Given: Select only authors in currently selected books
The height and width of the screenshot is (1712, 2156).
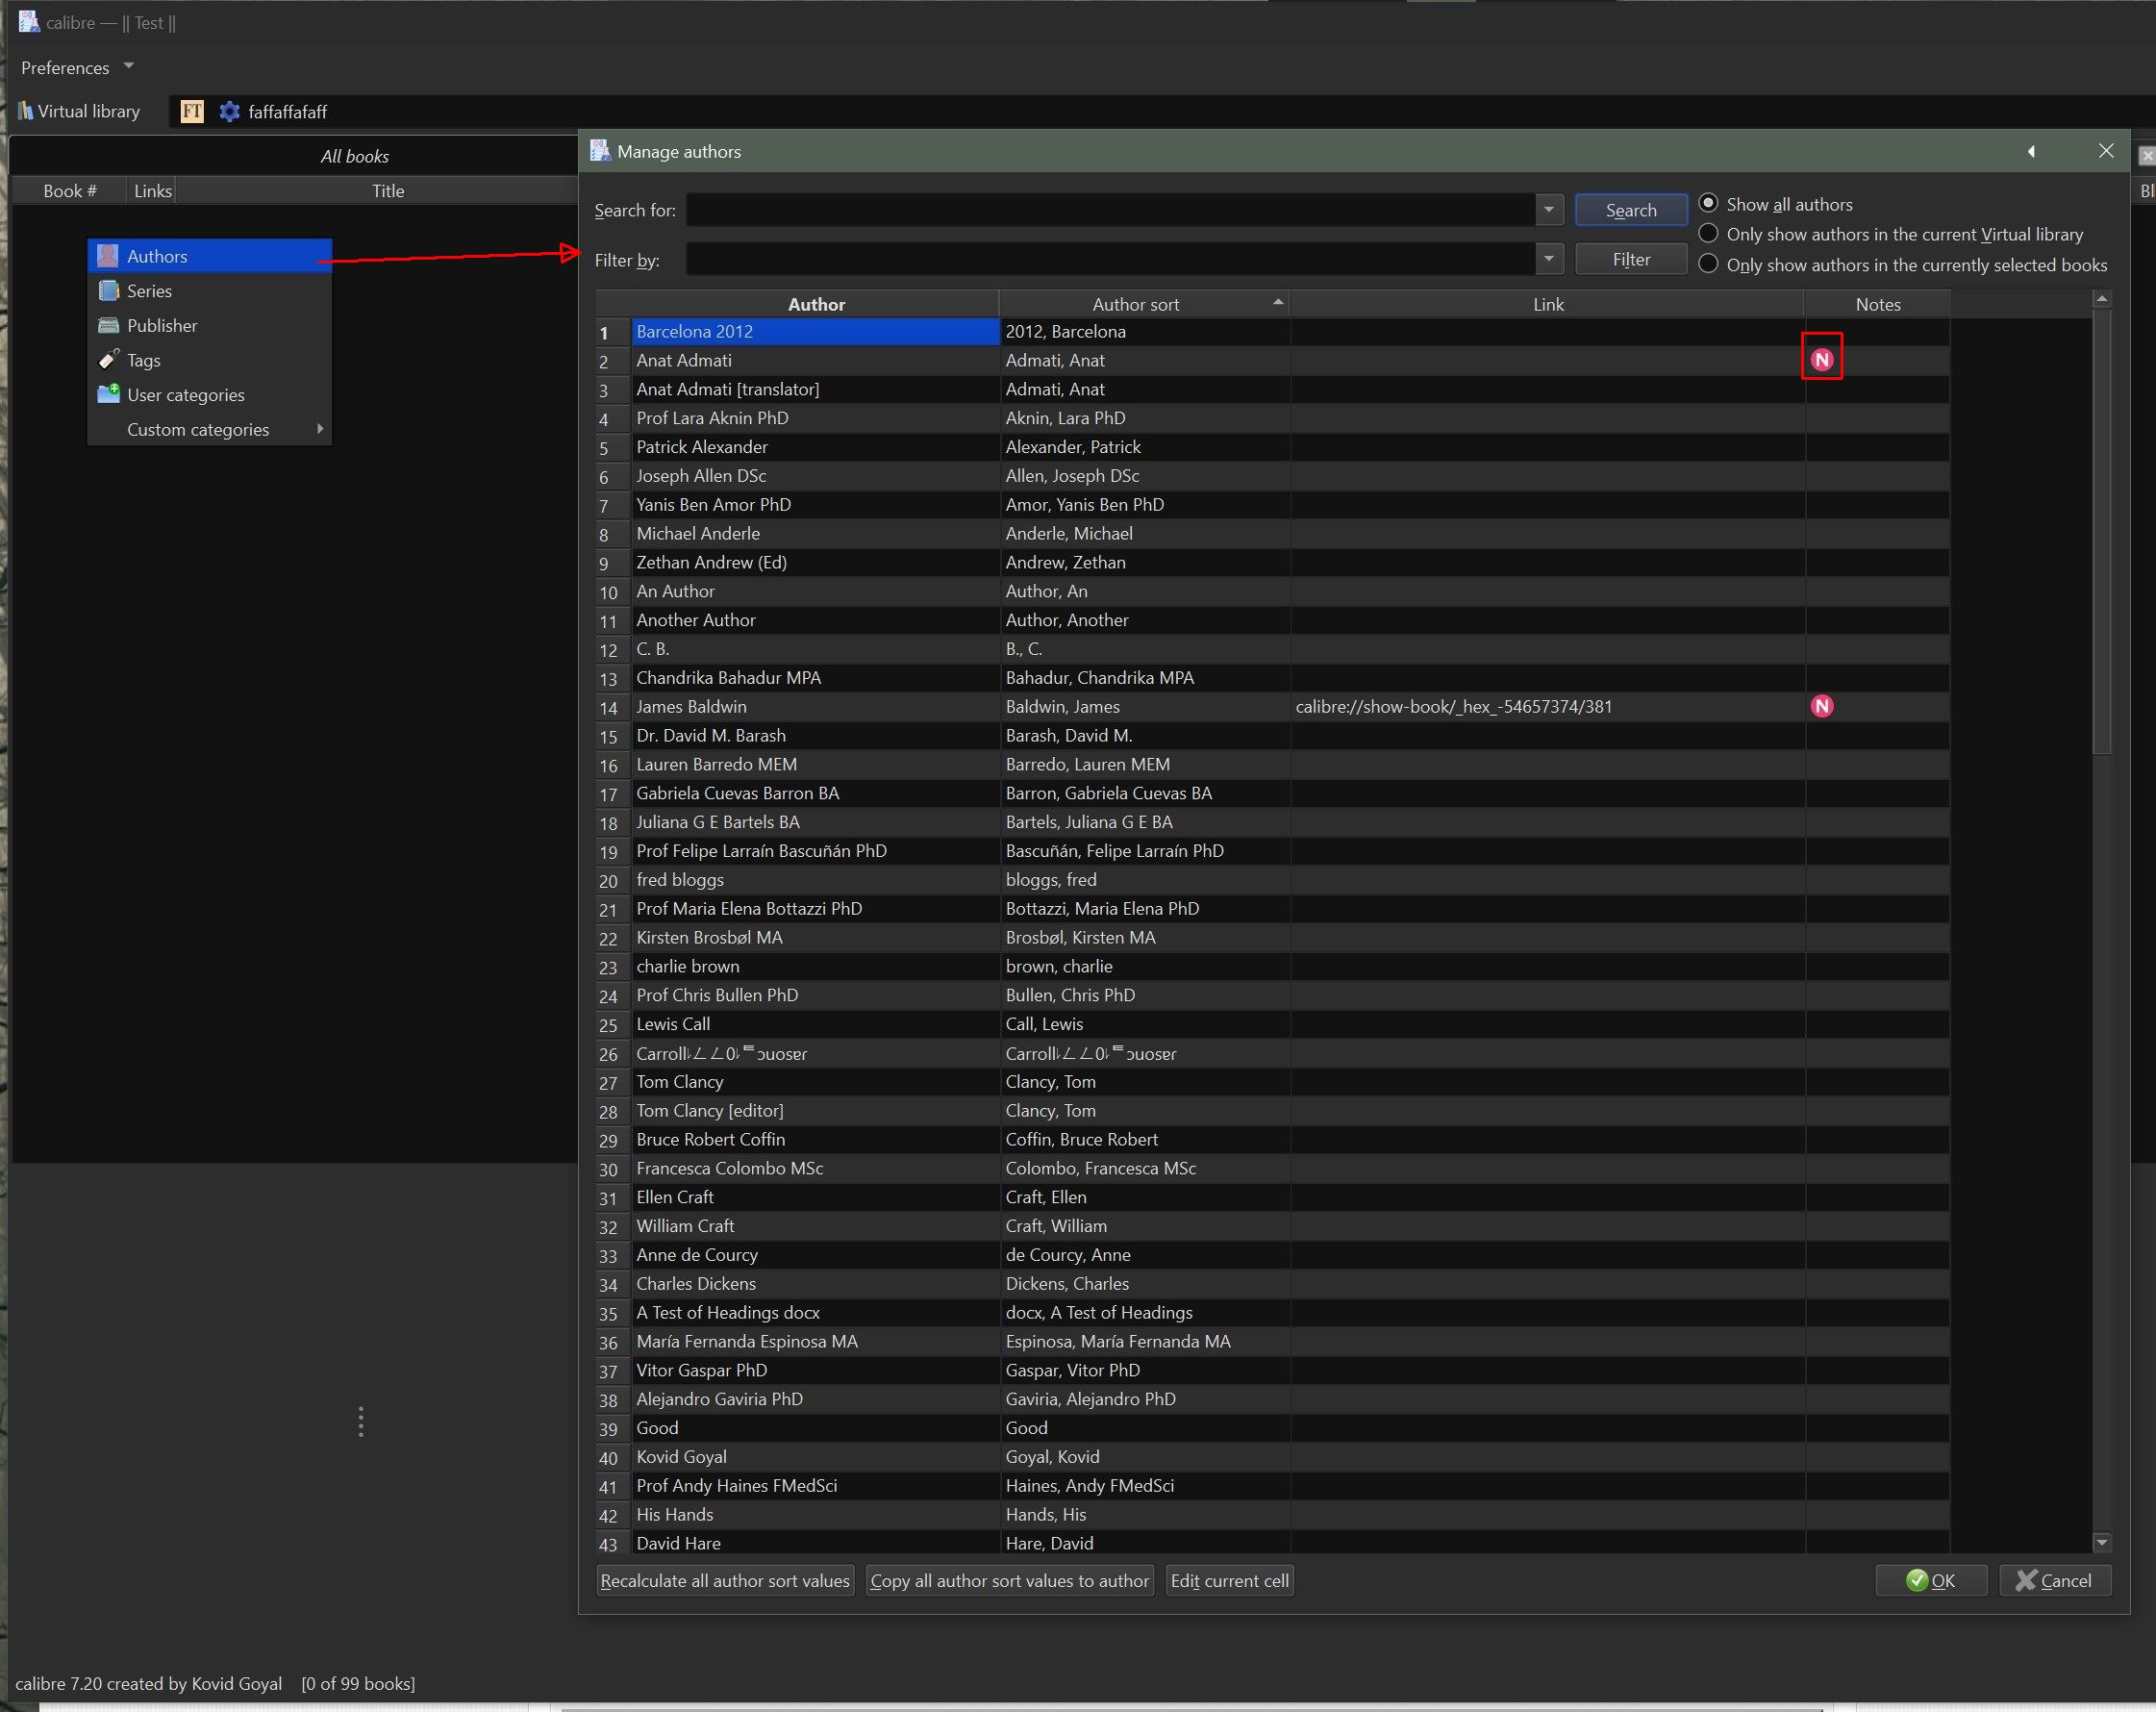Looking at the screenshot, I should (1708, 264).
